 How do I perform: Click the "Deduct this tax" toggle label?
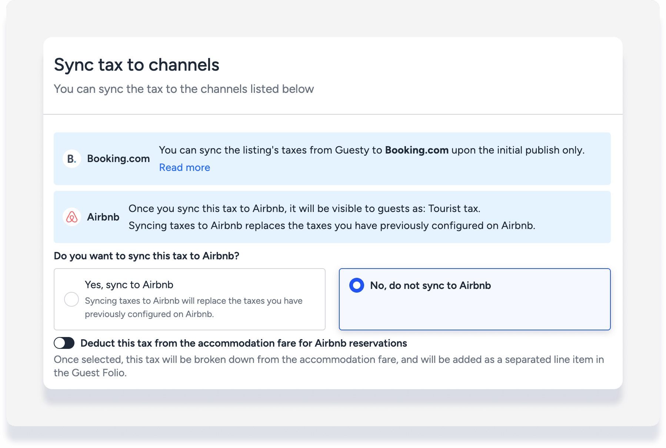244,343
